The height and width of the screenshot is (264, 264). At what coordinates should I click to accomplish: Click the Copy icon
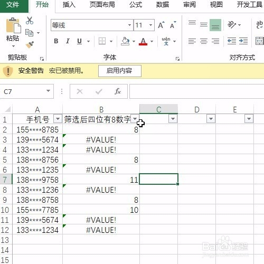tap(29, 33)
